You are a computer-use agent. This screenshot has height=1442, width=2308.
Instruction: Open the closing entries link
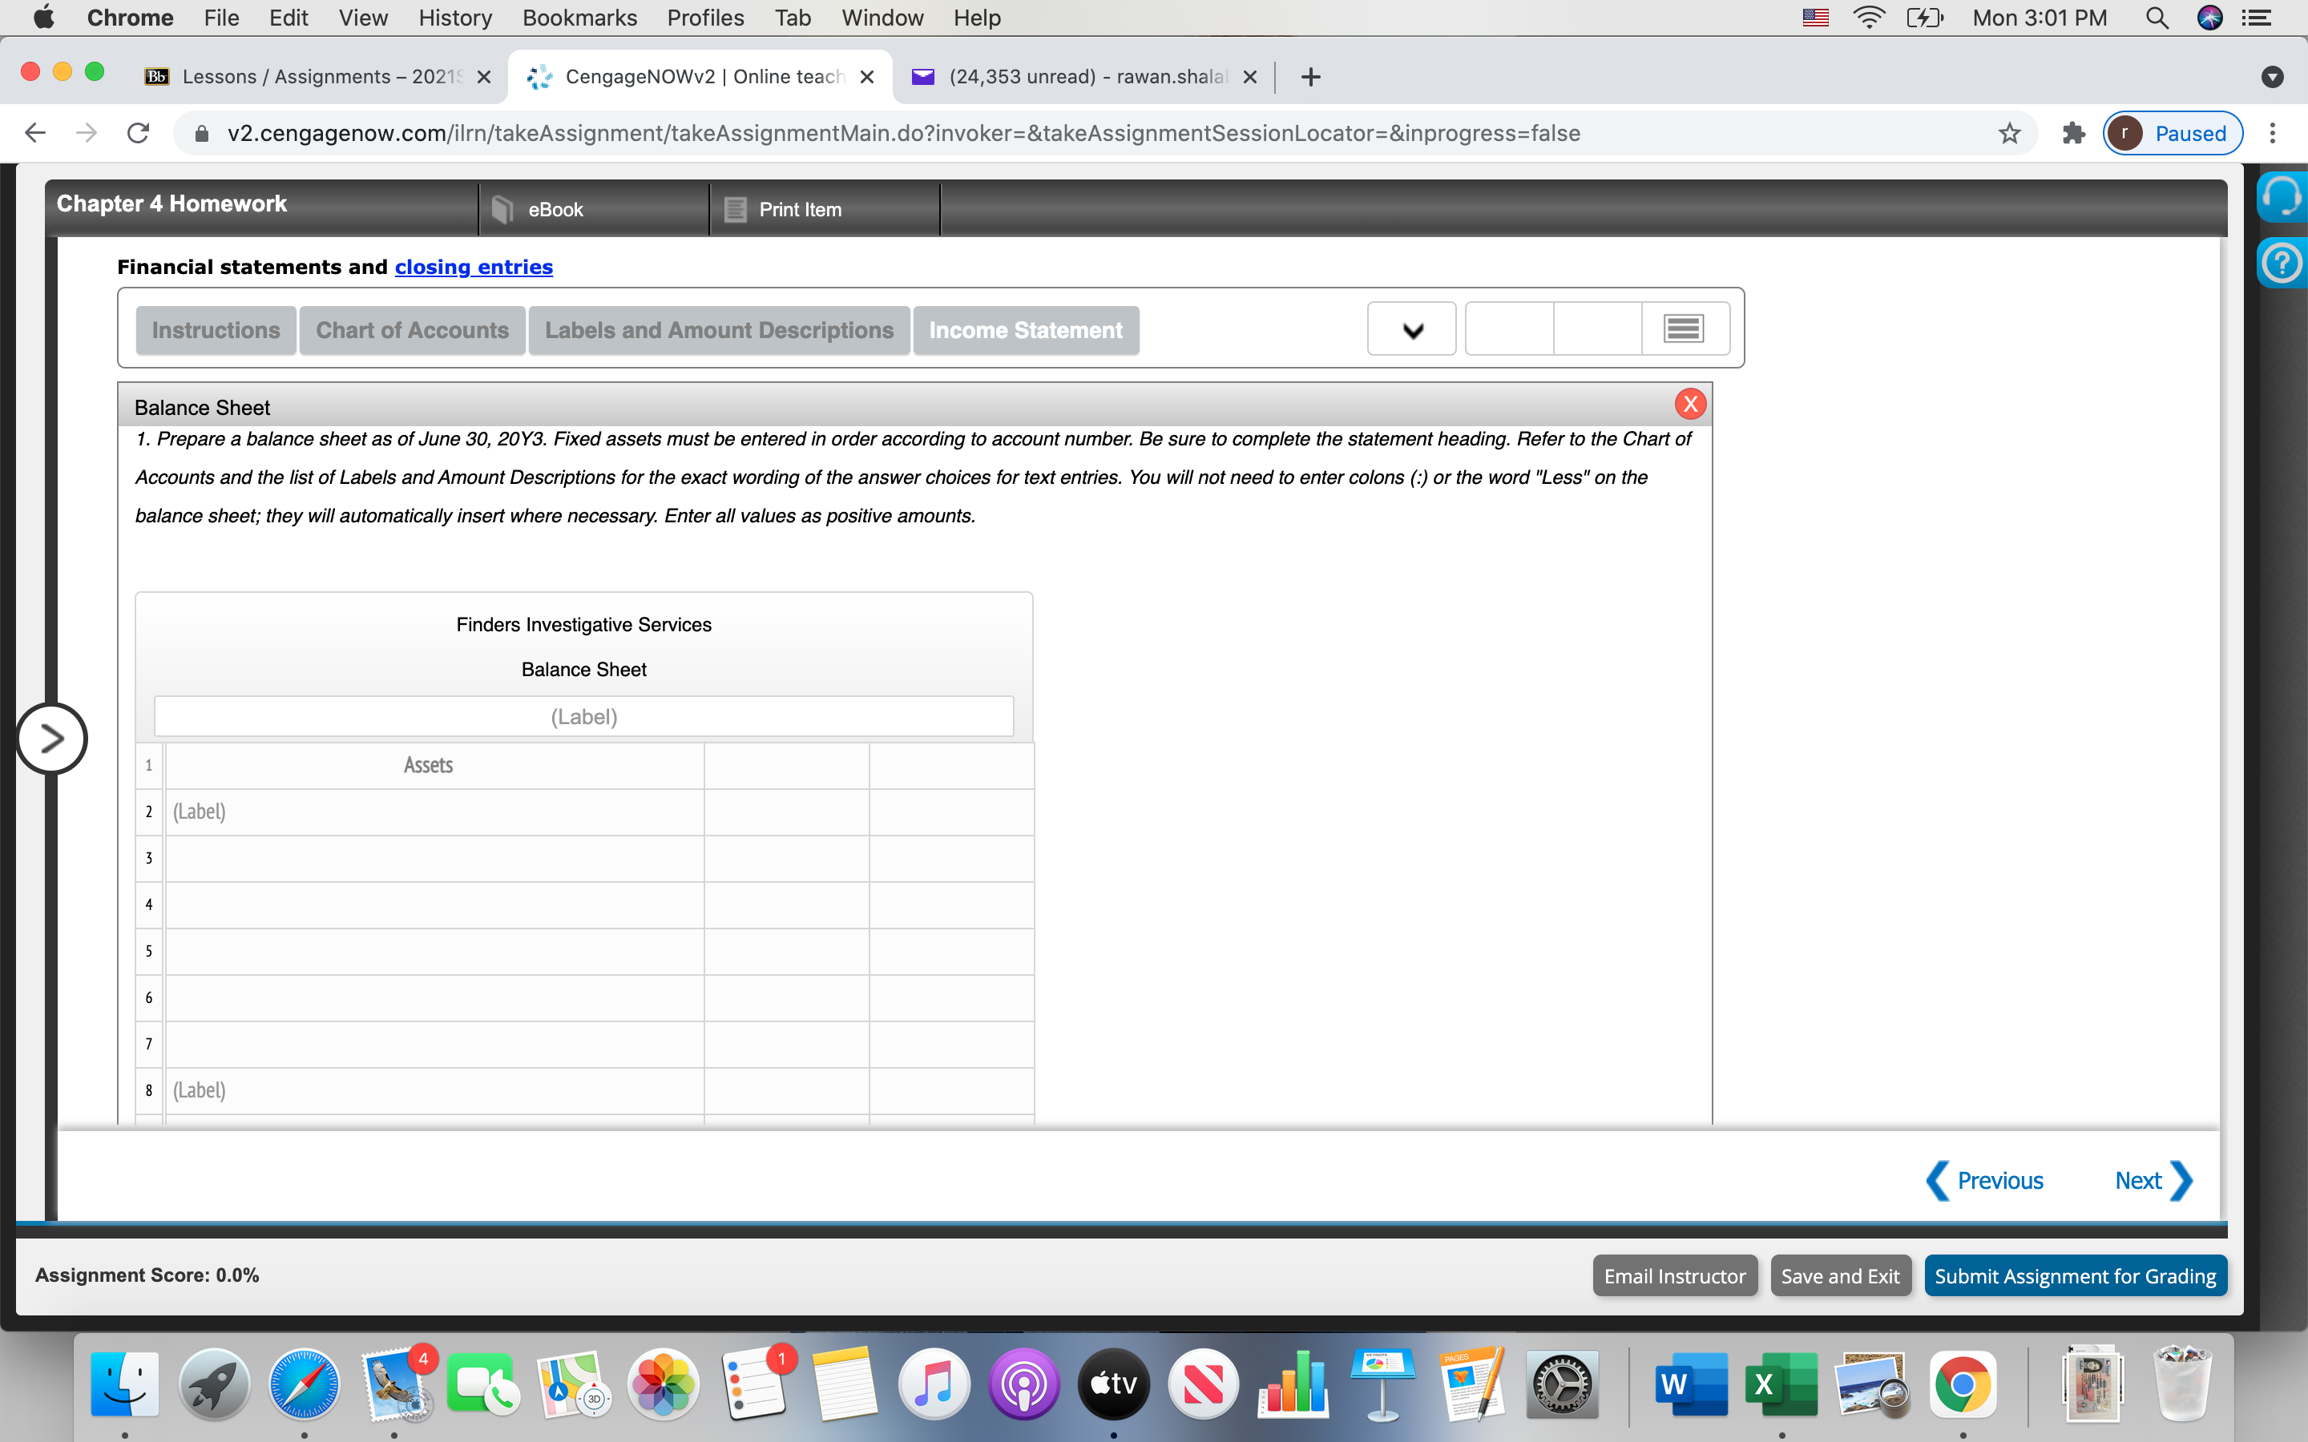(474, 267)
